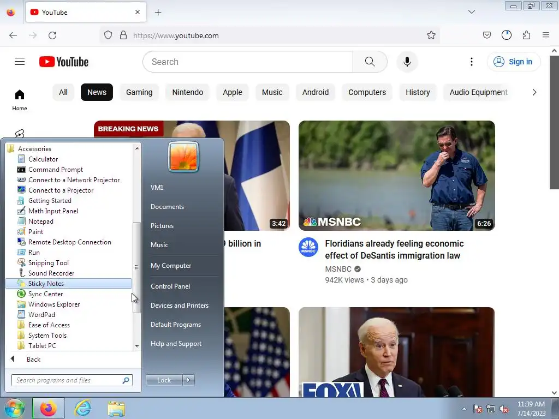Image resolution: width=559 pixels, height=419 pixels.
Task: Open the taskbar file explorer folder
Action: tap(116, 408)
